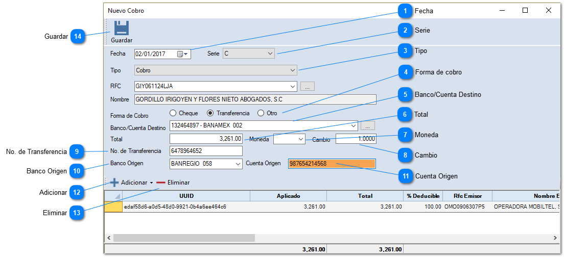Sort by the UUID column header
Viewport: 565px width, 258px height.
coord(186,196)
